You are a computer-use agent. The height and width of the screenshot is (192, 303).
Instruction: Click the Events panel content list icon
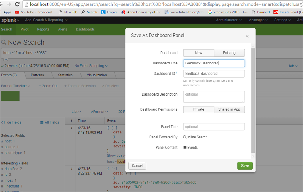click(x=185, y=148)
